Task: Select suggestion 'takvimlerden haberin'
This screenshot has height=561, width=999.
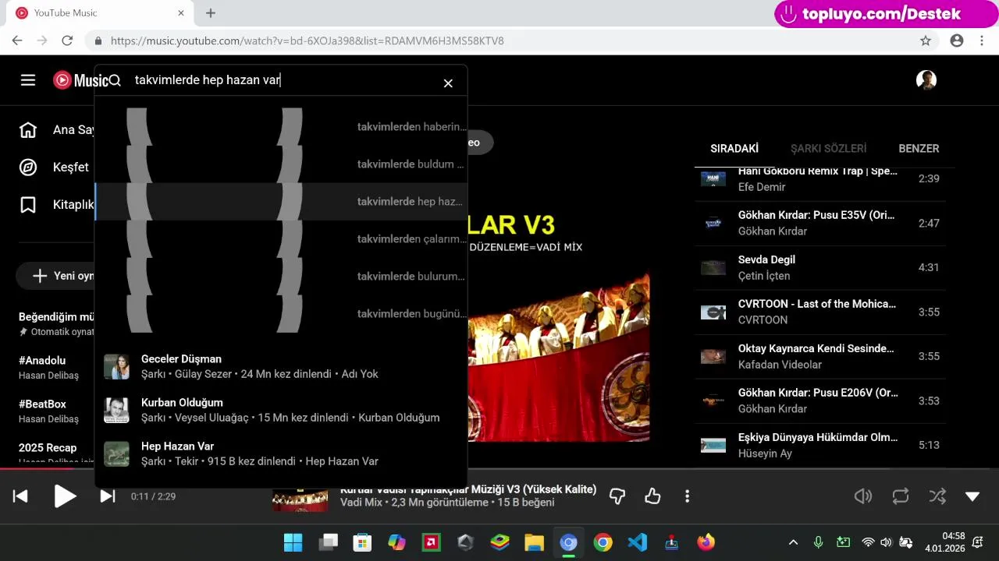Action: tap(281, 127)
